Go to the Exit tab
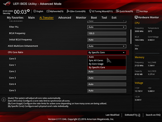Viewport: 162px width, 122px height. (x=114, y=18)
